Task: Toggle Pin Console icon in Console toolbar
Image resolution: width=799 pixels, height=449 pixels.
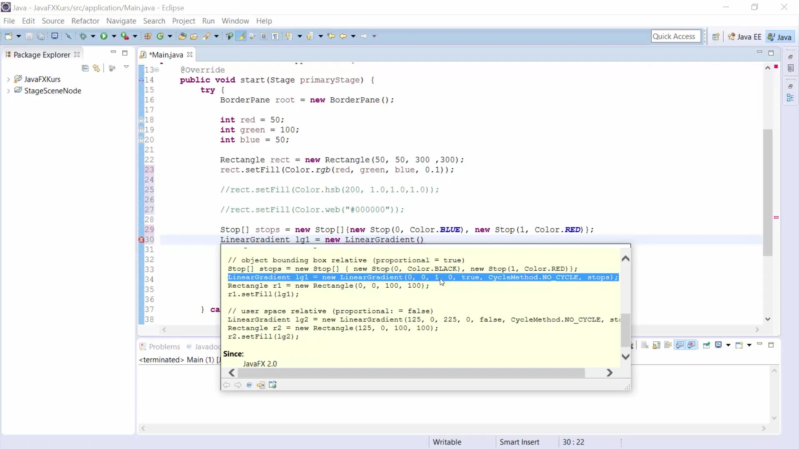Action: pos(707,345)
